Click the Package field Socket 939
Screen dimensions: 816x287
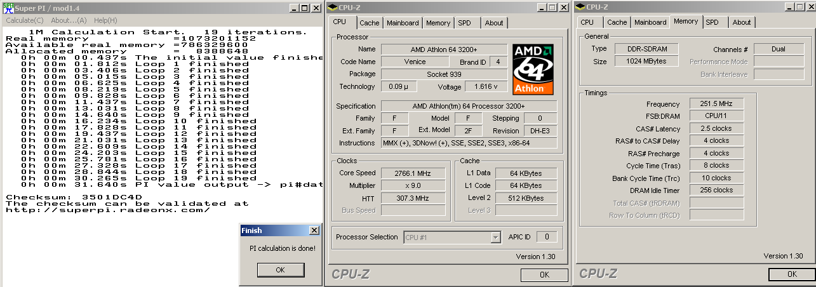444,74
